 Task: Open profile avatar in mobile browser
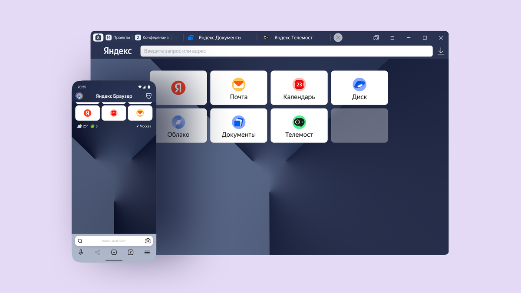pyautogui.click(x=79, y=96)
